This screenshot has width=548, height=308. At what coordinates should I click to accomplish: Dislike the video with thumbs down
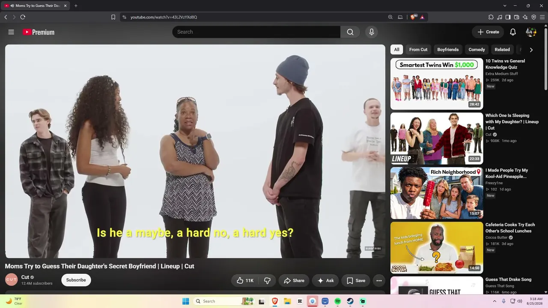coord(267,281)
